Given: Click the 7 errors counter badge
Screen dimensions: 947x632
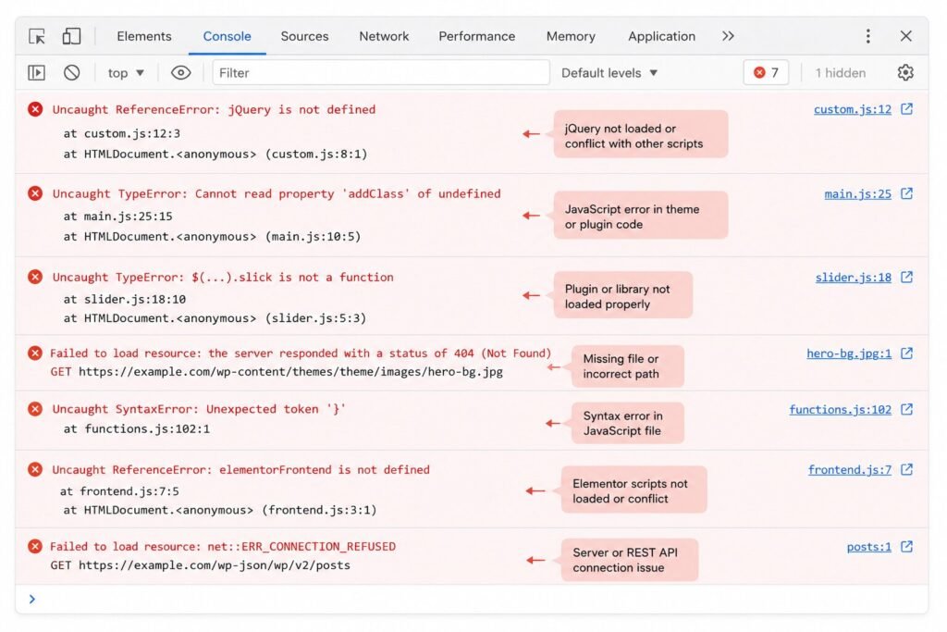Looking at the screenshot, I should 766,73.
